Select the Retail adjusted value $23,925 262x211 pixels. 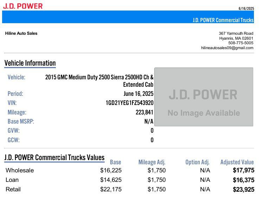coord(244,190)
